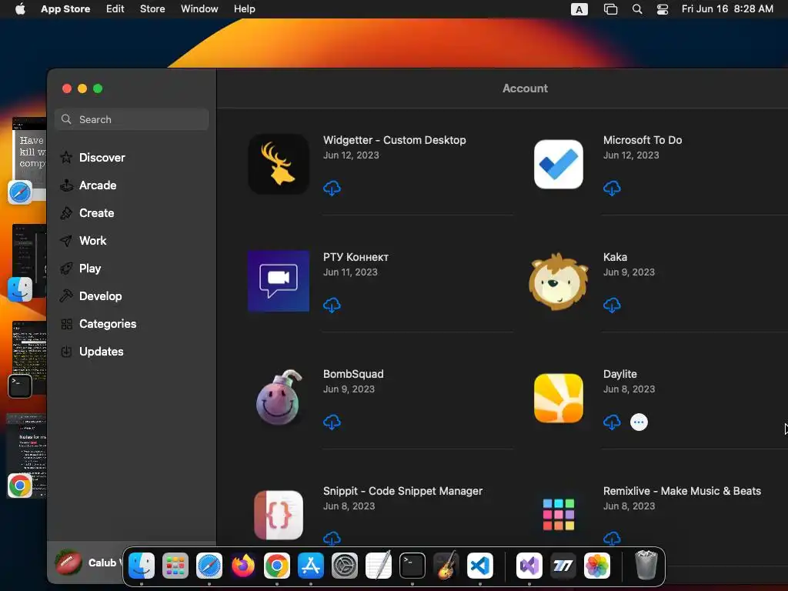
Task: Download BombSquad using cloud icon
Action: click(x=332, y=422)
